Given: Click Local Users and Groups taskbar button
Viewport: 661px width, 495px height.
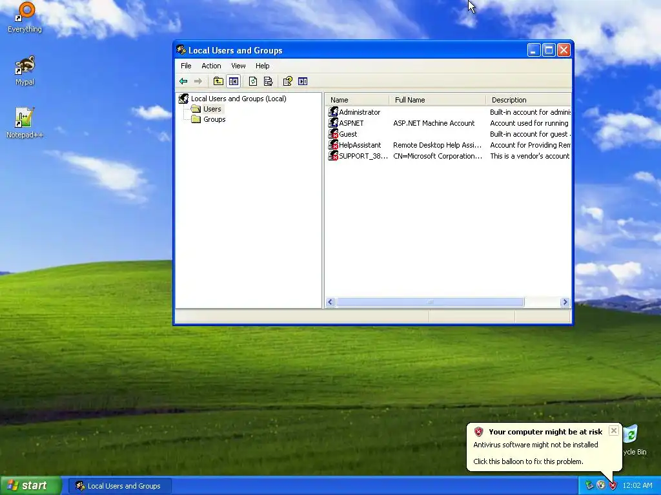Looking at the screenshot, I should tap(119, 486).
